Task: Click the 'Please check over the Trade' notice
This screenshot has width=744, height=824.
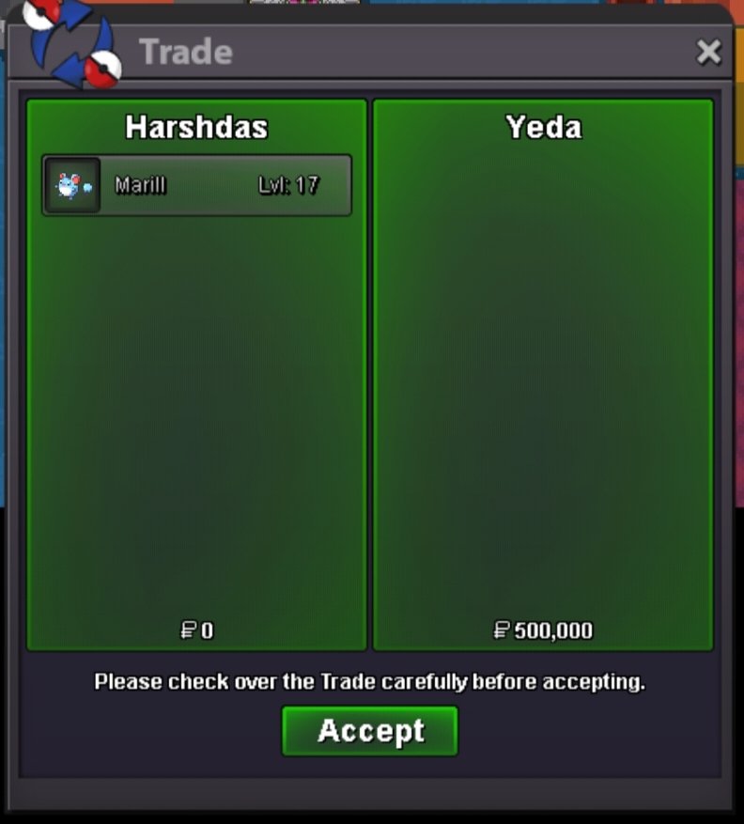Action: pyautogui.click(x=370, y=681)
